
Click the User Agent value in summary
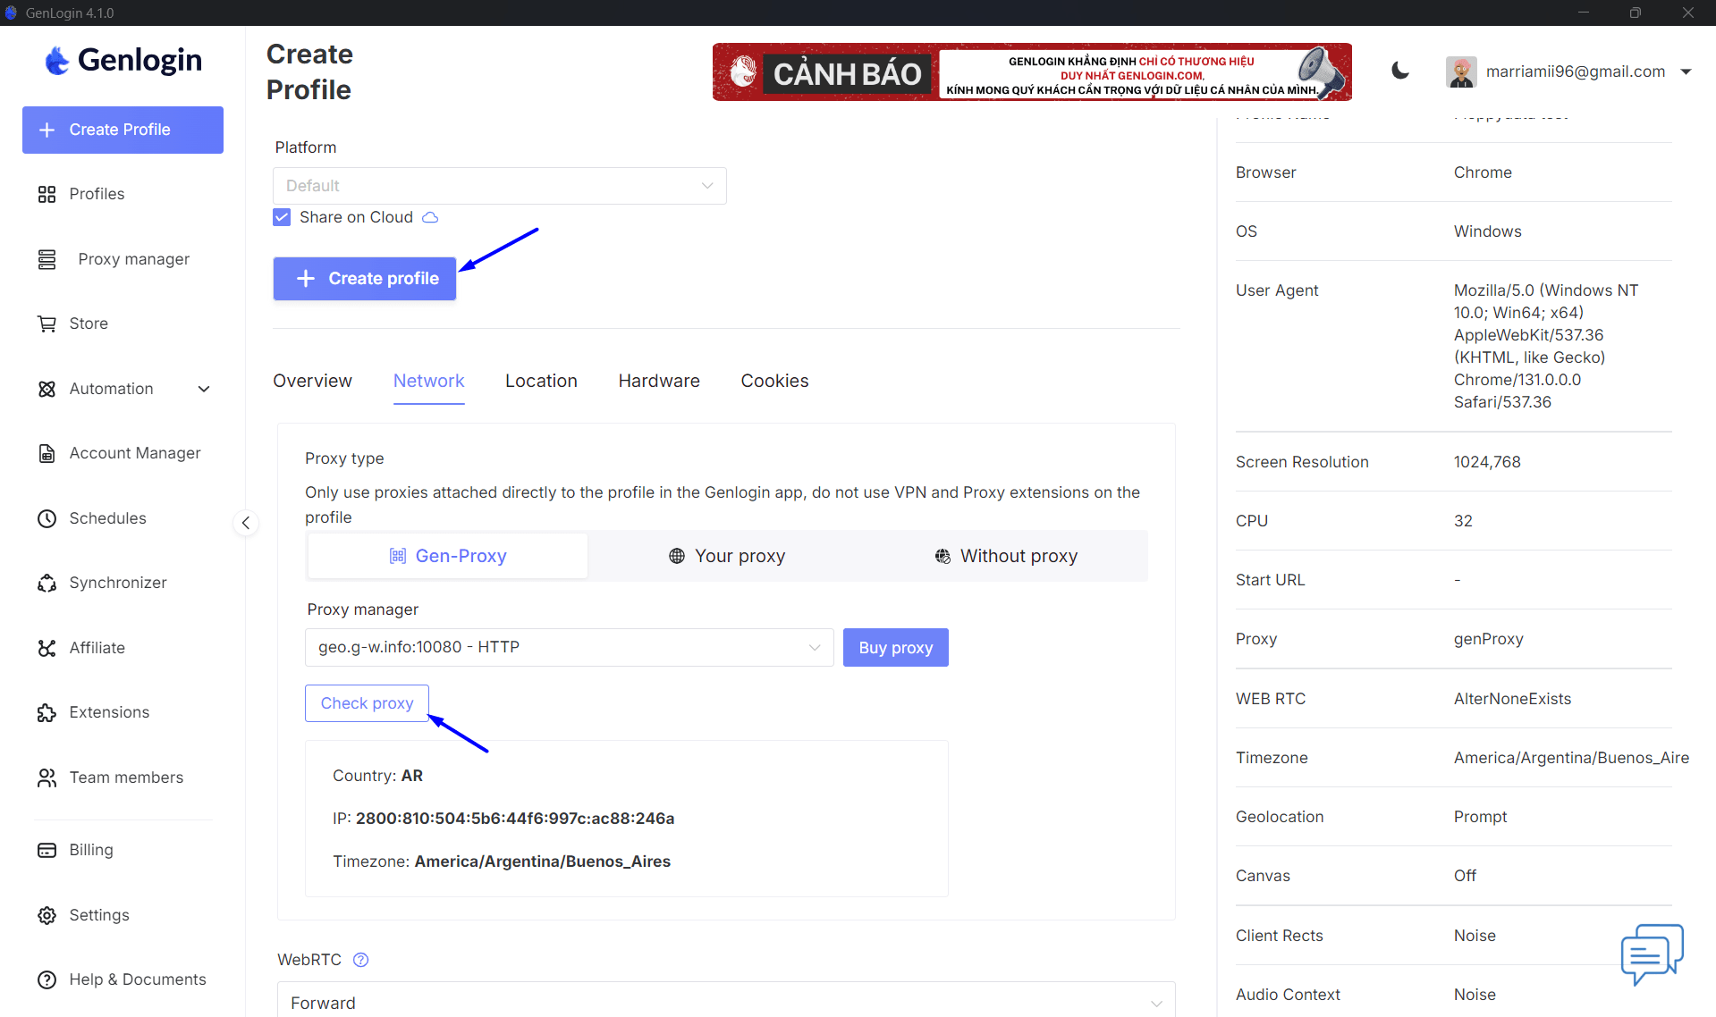point(1546,346)
